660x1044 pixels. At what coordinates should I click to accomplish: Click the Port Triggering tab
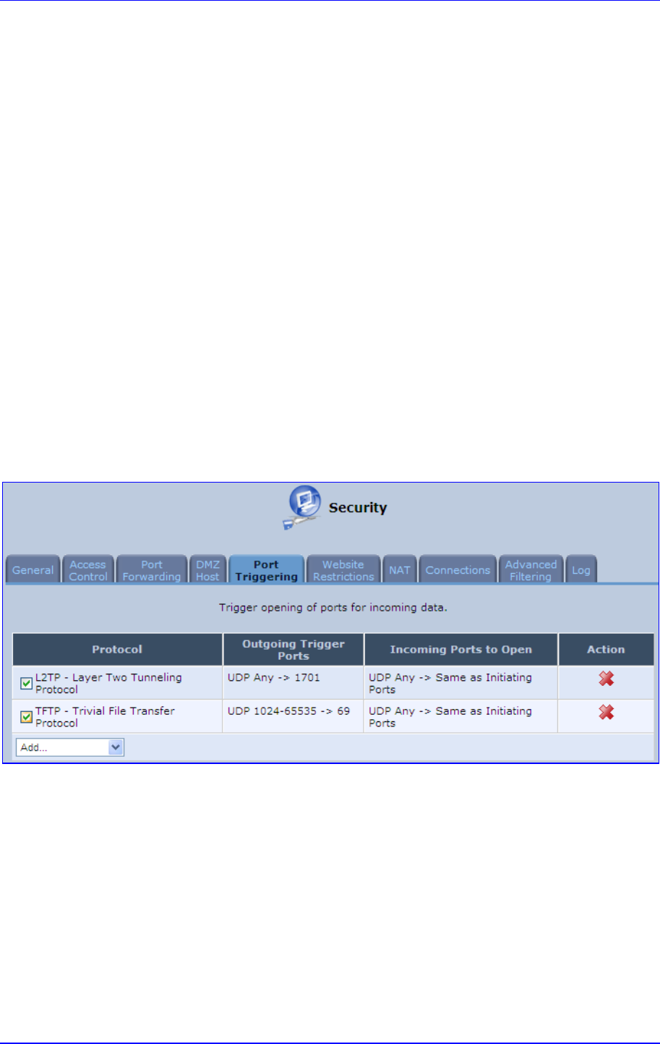[266, 570]
